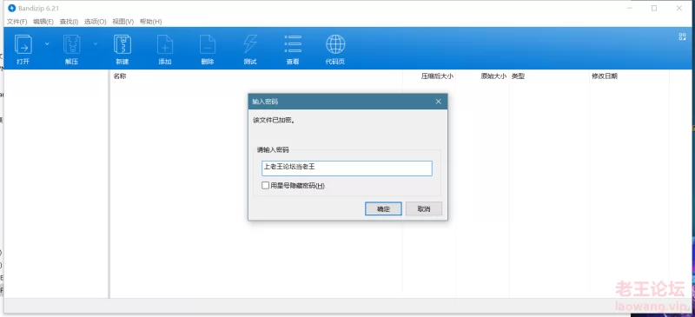Minimize the Bandizip window
This screenshot has height=317, width=695.
[x=630, y=8]
